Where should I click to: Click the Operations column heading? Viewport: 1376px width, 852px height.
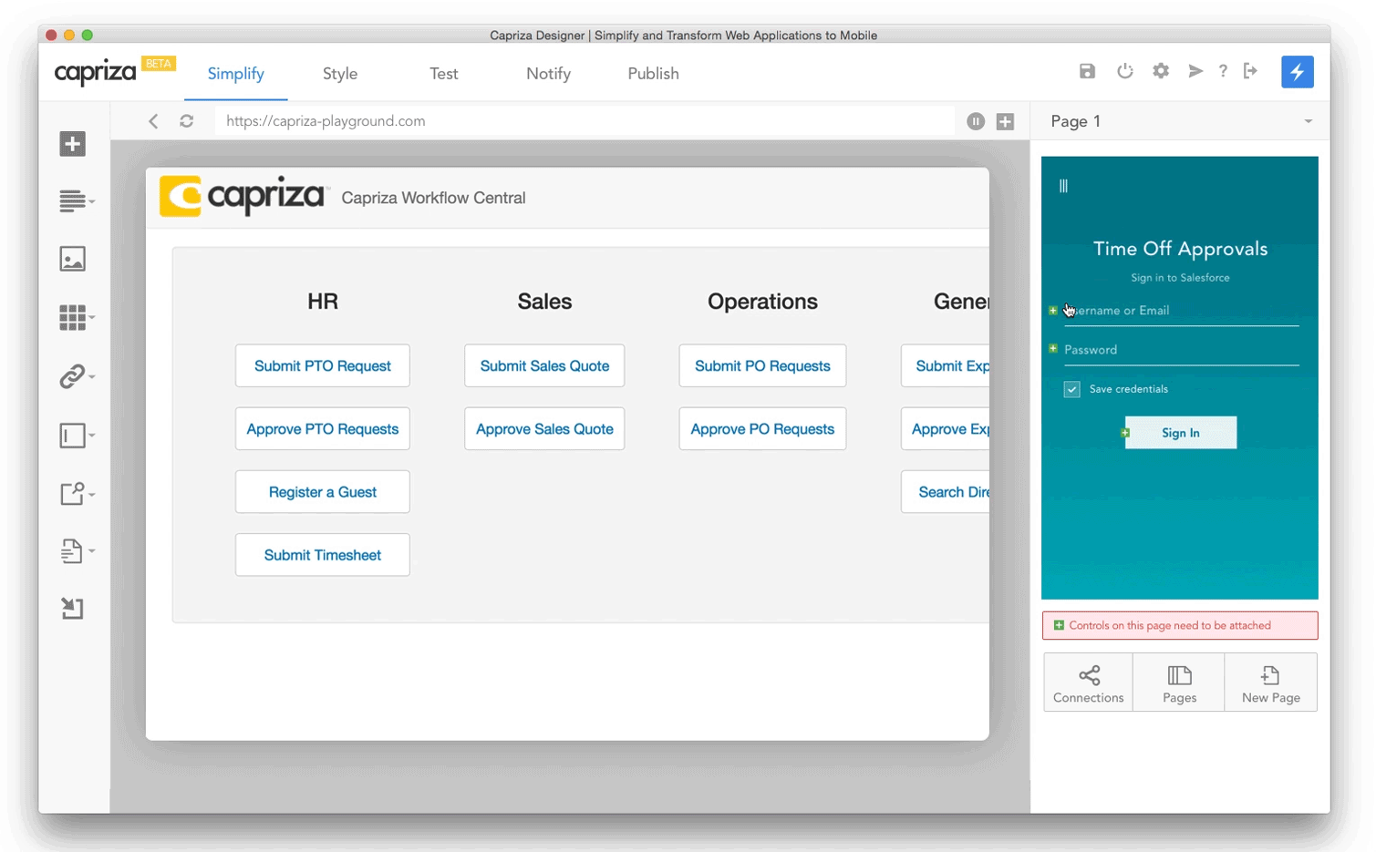[x=762, y=302]
